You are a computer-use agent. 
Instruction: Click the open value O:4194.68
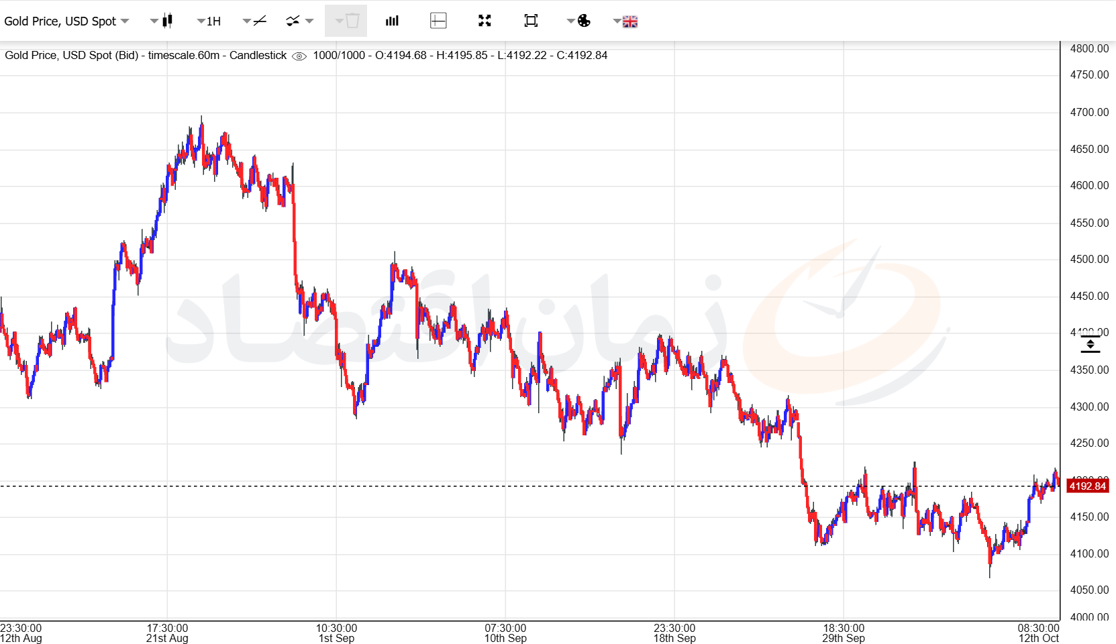pos(401,55)
